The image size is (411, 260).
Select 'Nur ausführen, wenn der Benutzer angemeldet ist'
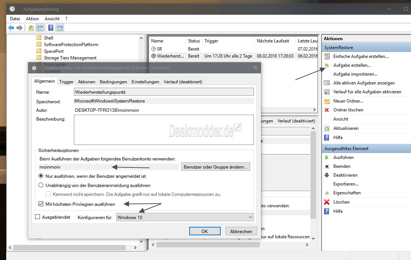pos(41,176)
